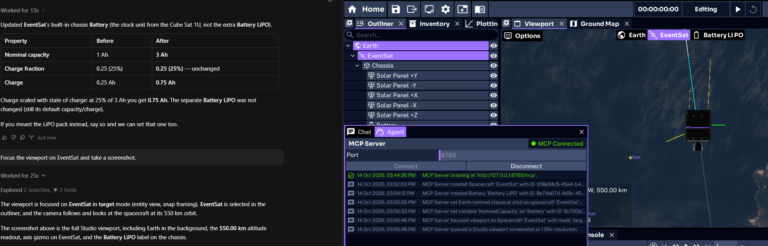Open the Plotting tab

pyautogui.click(x=482, y=24)
